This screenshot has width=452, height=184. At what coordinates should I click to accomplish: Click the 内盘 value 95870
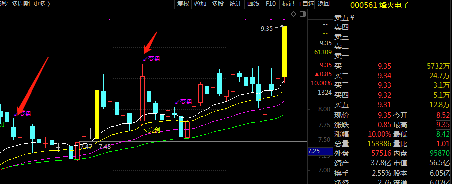439,153
